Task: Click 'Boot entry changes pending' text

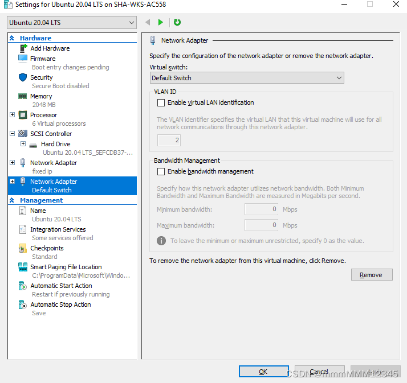Action: pyautogui.click(x=70, y=67)
